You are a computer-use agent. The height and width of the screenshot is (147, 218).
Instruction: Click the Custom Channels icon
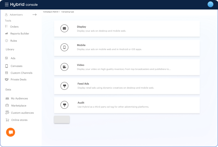(x=7, y=73)
